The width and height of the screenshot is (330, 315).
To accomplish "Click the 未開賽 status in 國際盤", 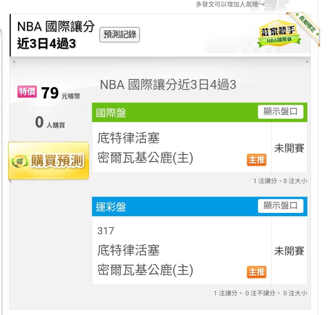I will click(x=289, y=148).
